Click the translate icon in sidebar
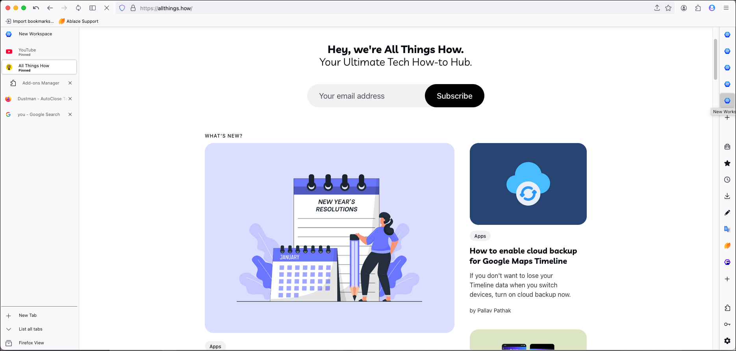The image size is (736, 351). coord(727,229)
